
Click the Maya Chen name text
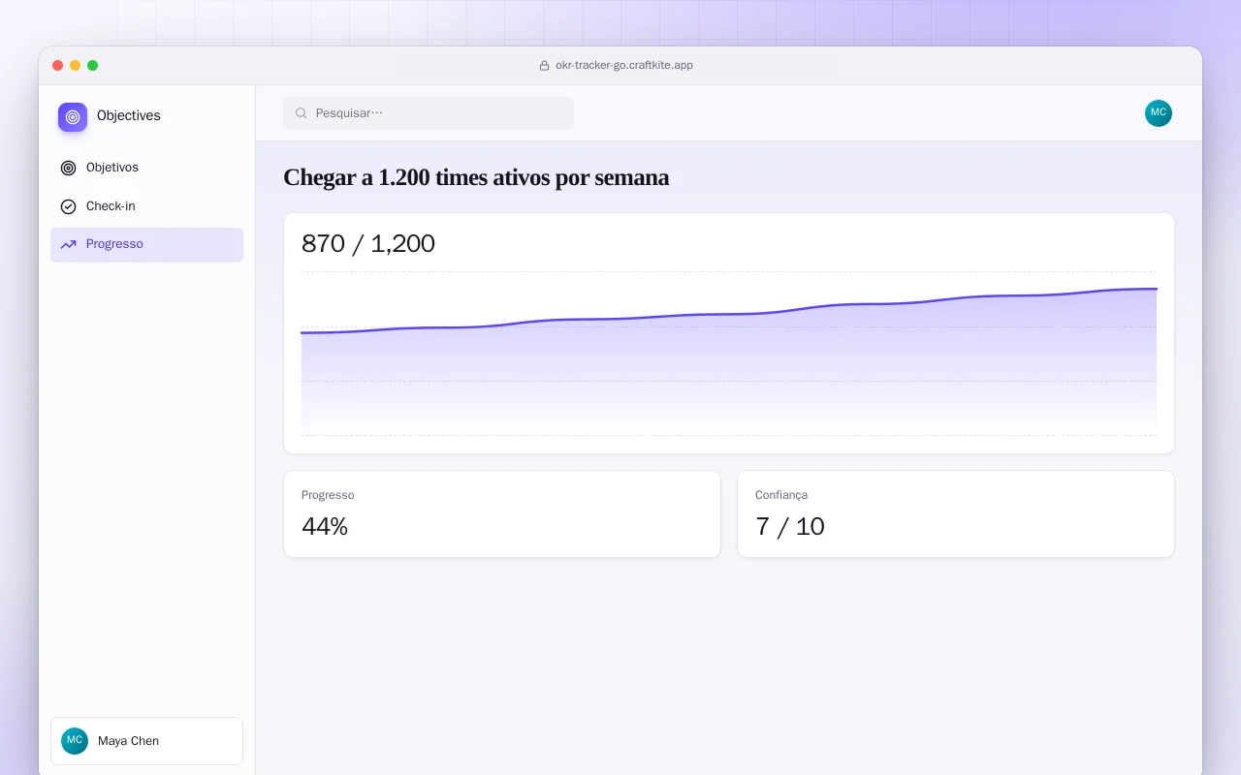[128, 741]
